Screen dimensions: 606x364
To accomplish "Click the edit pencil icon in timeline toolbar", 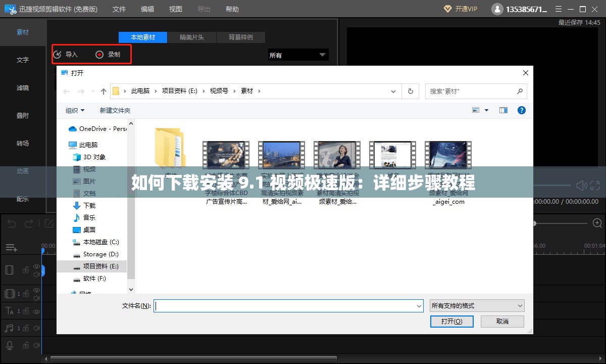I will 48,223.
